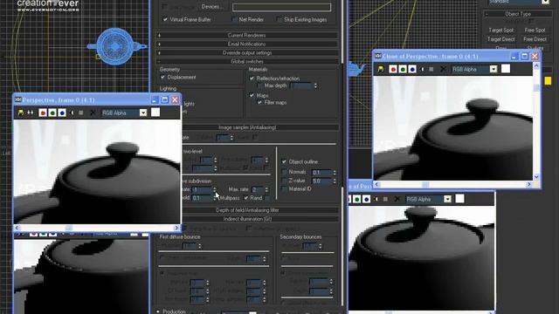Toggle Virtual Frame Buffer checkbox
This screenshot has width=559, height=314.
165,19
